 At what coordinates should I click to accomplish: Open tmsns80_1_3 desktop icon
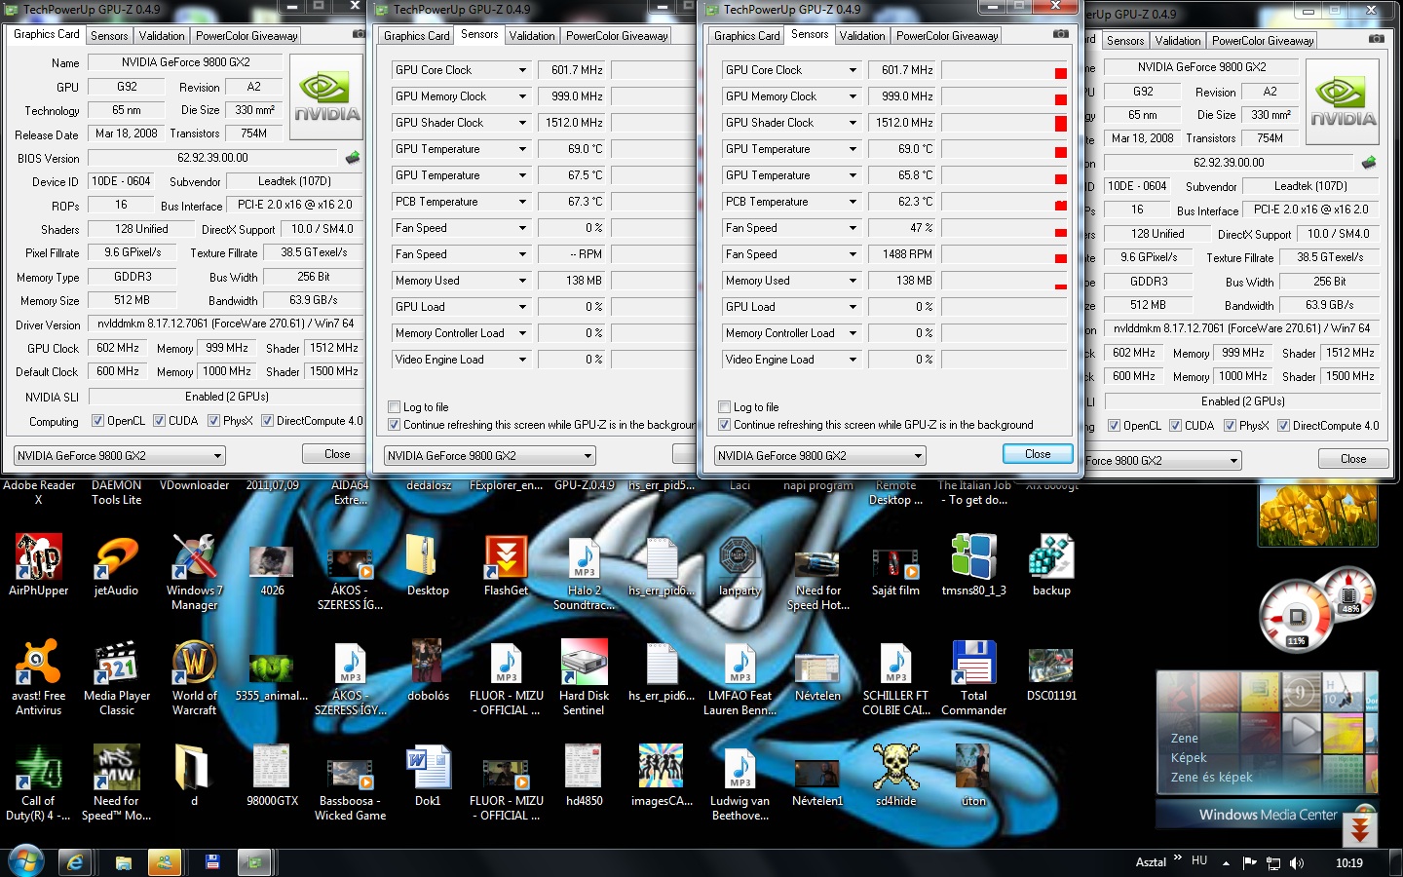(x=973, y=566)
